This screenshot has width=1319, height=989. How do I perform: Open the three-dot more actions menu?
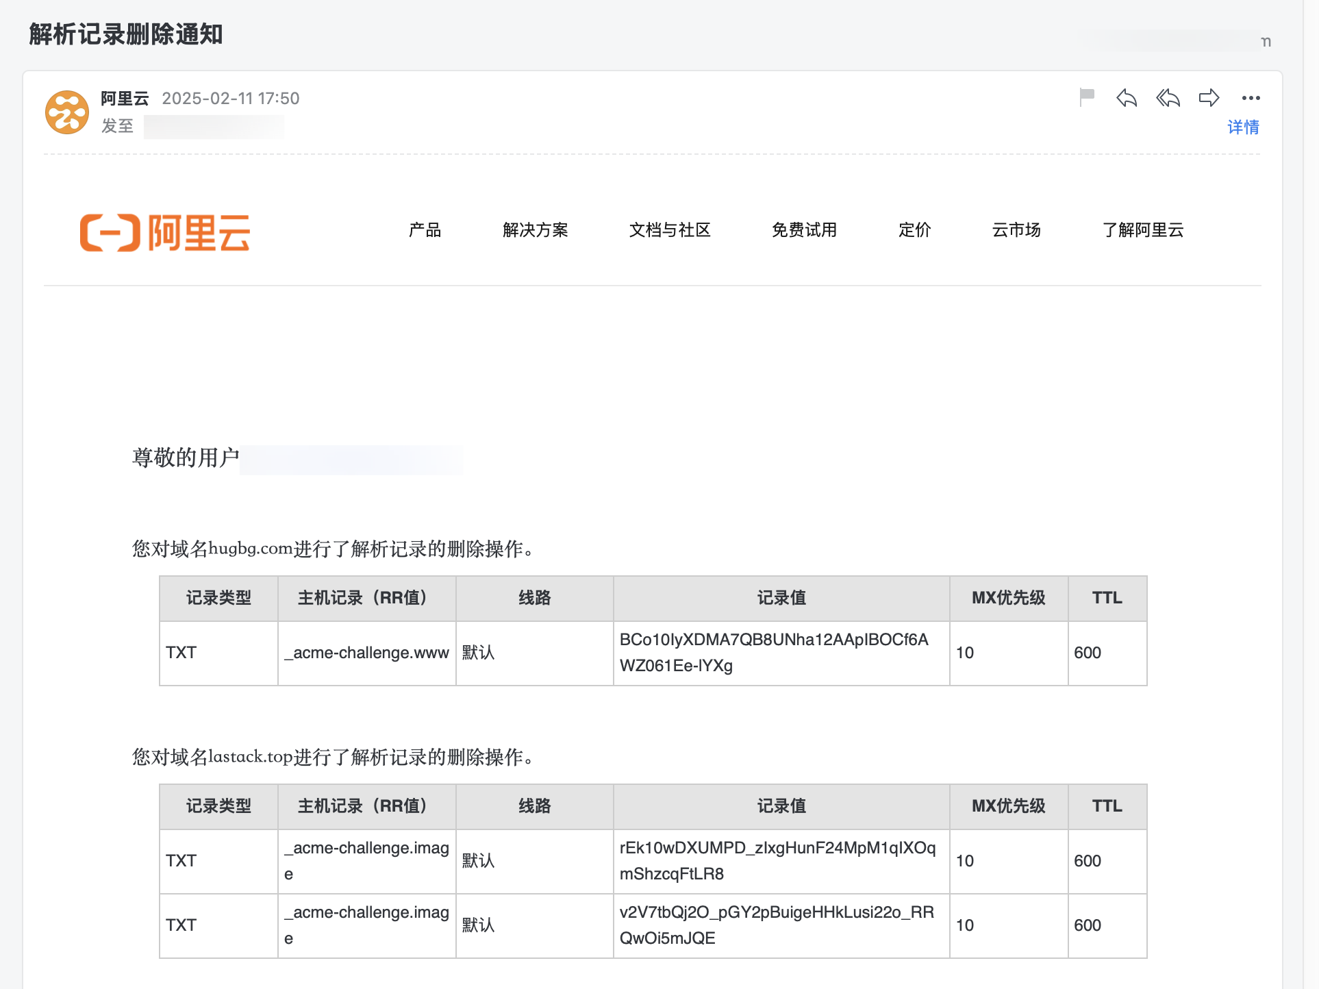coord(1251,98)
